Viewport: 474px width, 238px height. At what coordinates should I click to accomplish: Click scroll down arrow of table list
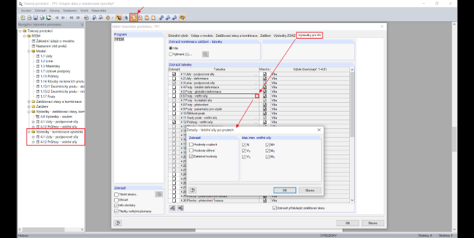click(x=352, y=200)
